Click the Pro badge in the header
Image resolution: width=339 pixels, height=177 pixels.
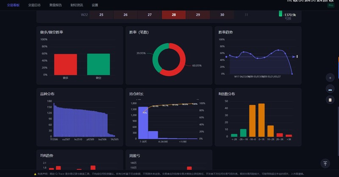point(331,5)
